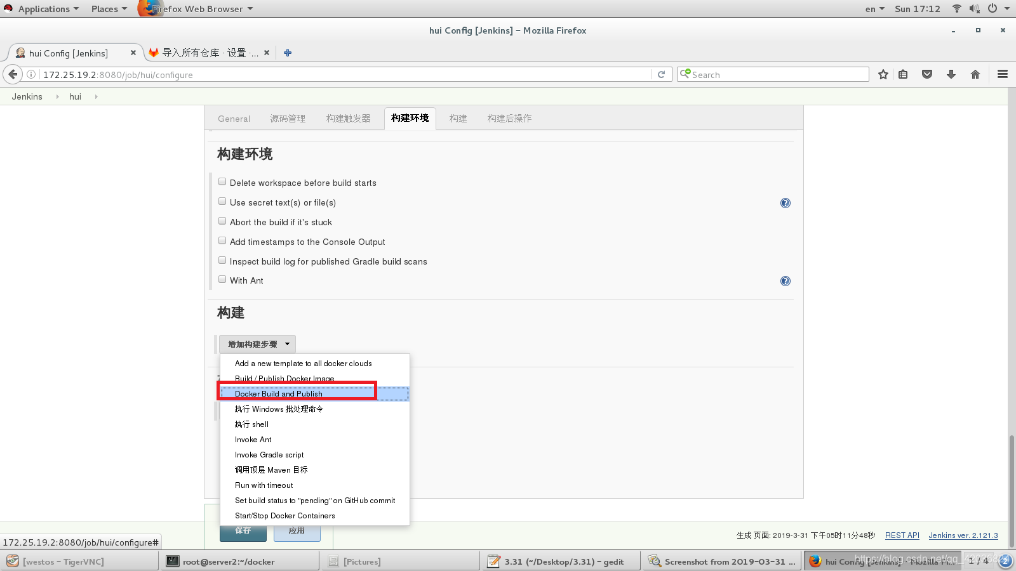Select Set build status pending on GitHub commit

tap(314, 501)
